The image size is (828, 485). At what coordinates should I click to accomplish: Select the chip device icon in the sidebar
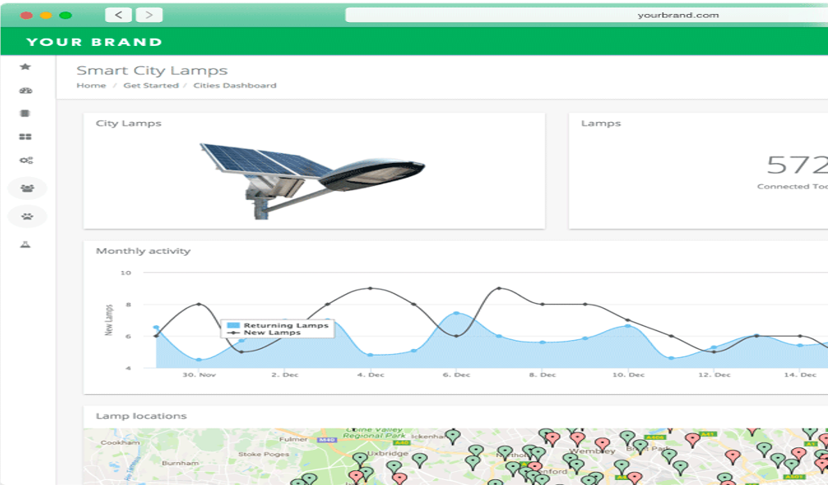tap(25, 113)
